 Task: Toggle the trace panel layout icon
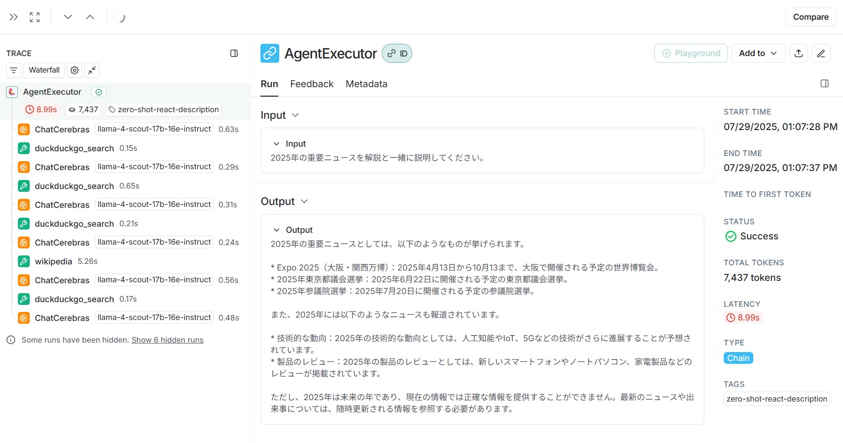pyautogui.click(x=234, y=53)
